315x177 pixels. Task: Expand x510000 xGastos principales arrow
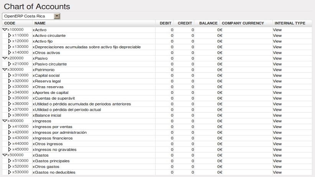(x=10, y=161)
